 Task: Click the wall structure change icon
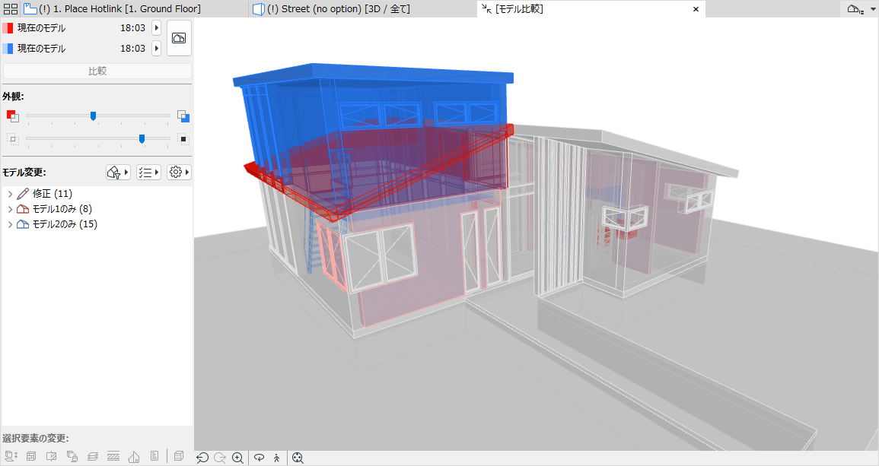(x=31, y=456)
